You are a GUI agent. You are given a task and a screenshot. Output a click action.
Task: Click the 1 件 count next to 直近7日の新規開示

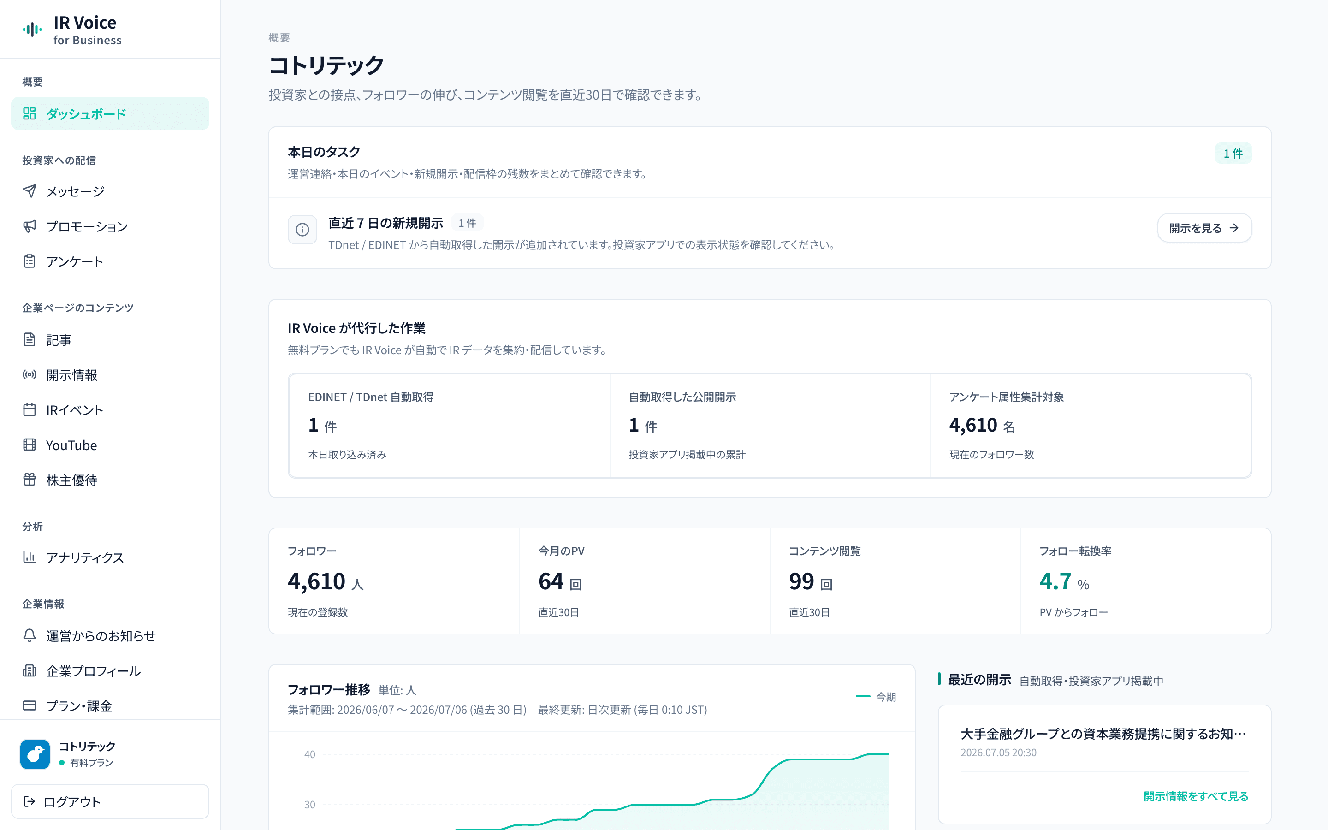click(x=467, y=223)
